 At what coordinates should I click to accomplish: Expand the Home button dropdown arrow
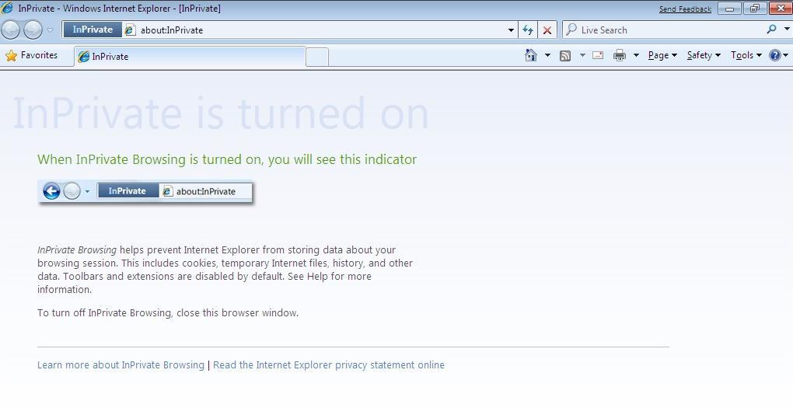click(547, 55)
